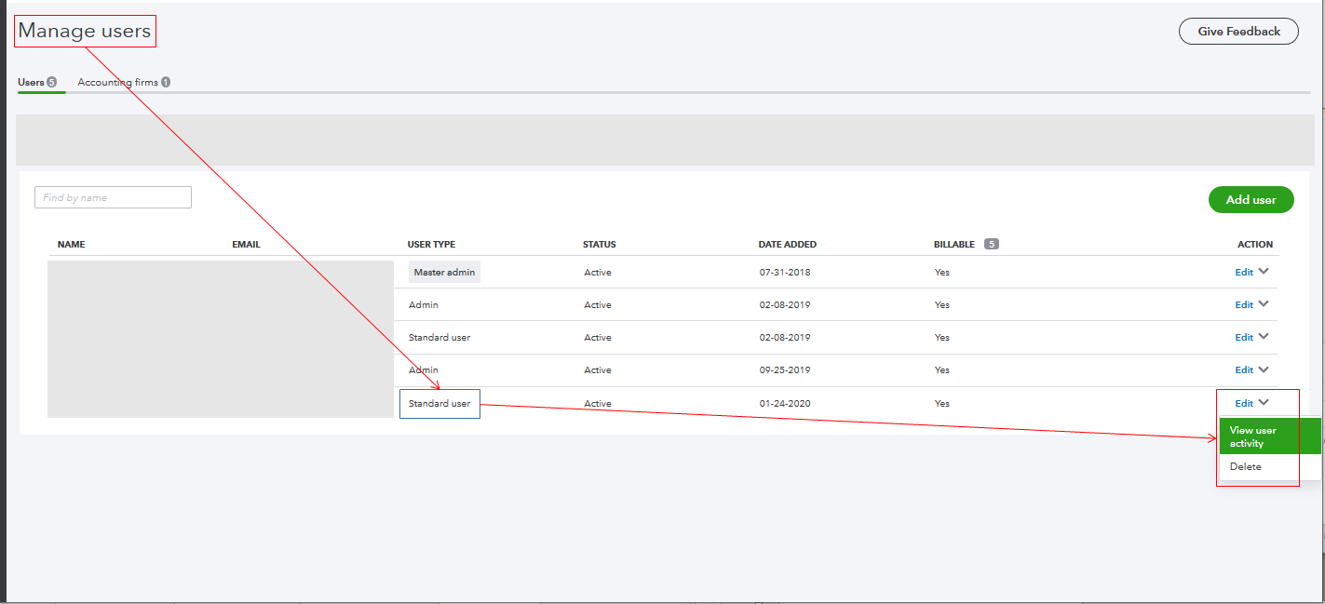Viewport: 1325px width, 604px height.
Task: Open the Edit dropdown on the Standard user row
Action: [1263, 336]
